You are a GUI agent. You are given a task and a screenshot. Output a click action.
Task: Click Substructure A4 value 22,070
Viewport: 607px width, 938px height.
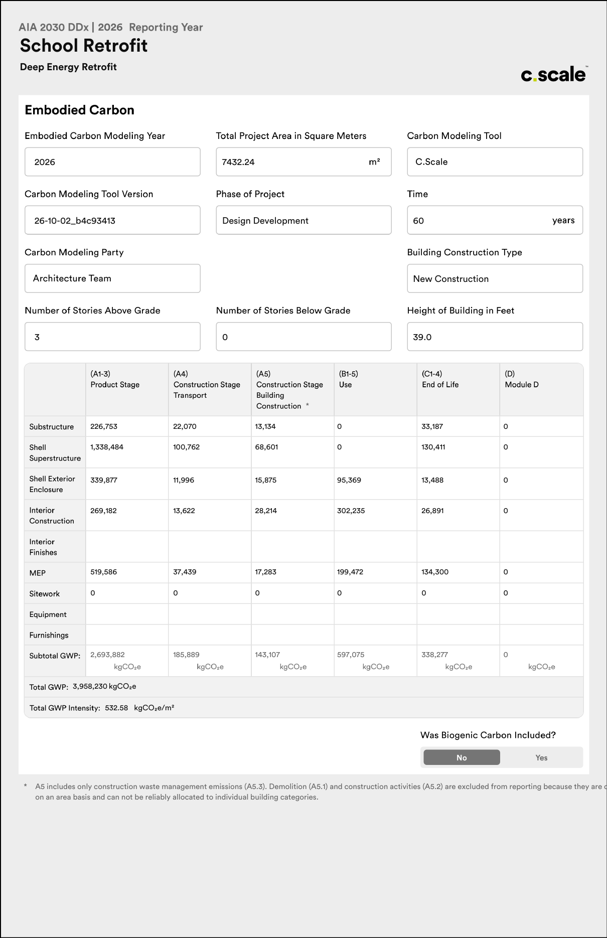[185, 426]
